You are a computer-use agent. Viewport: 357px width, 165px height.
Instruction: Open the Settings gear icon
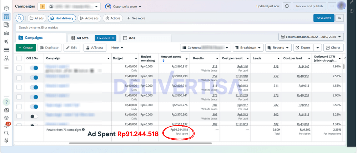point(6,118)
